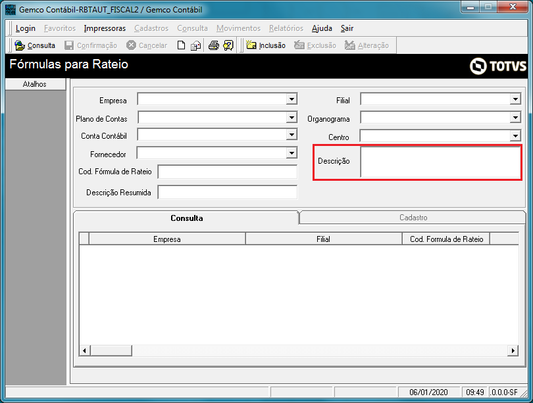Open the Relatórios menu
This screenshot has height=403, width=533.
click(x=286, y=28)
